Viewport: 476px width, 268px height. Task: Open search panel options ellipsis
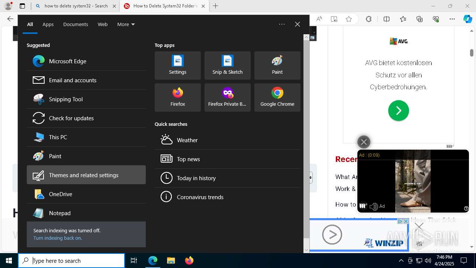(282, 24)
